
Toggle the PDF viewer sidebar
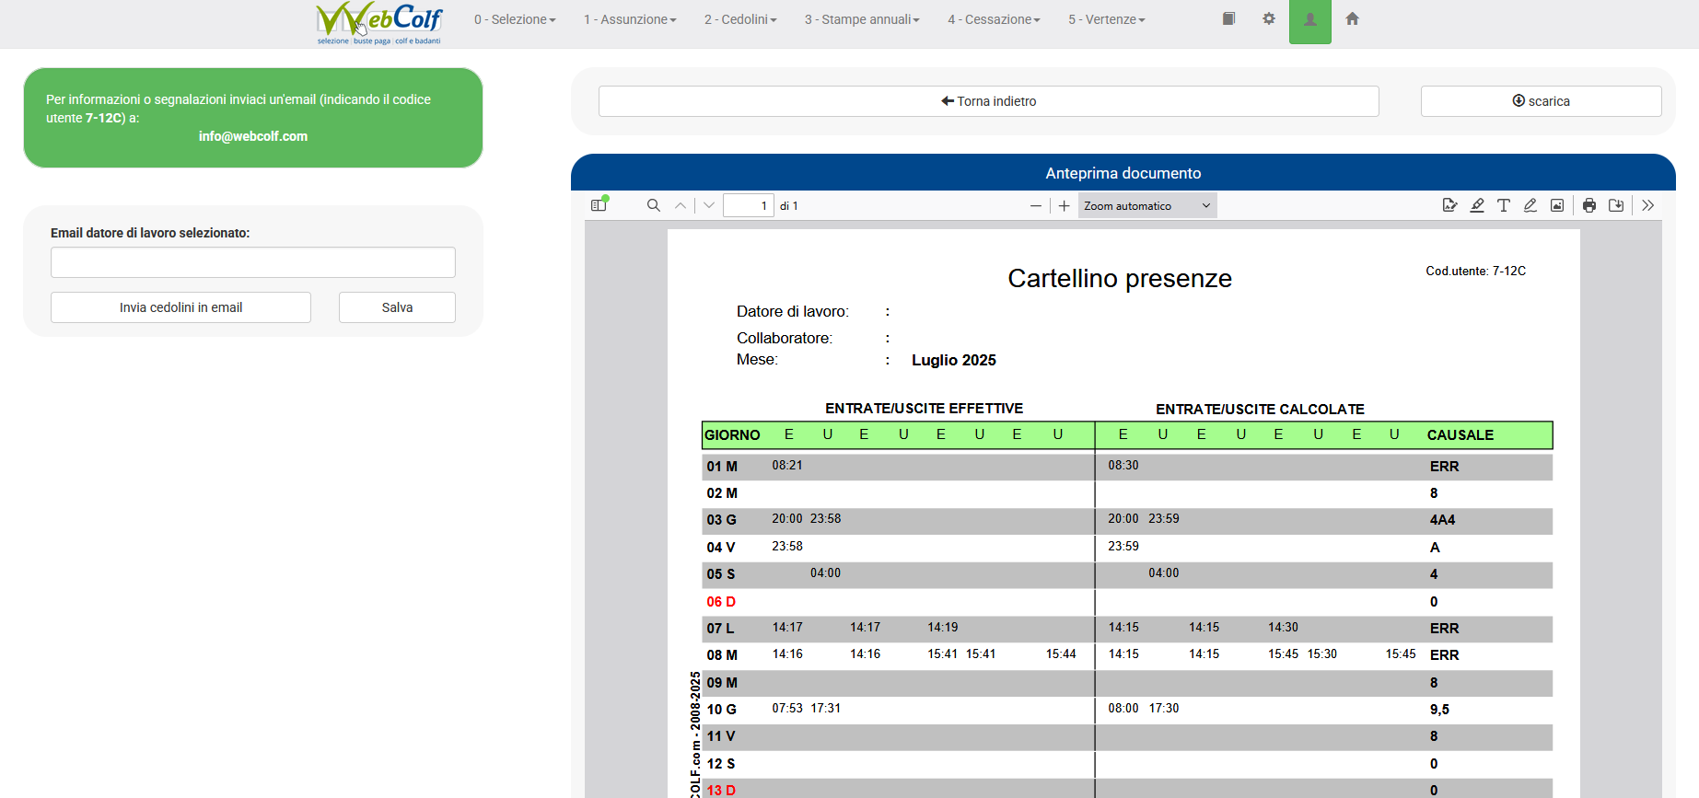599,205
